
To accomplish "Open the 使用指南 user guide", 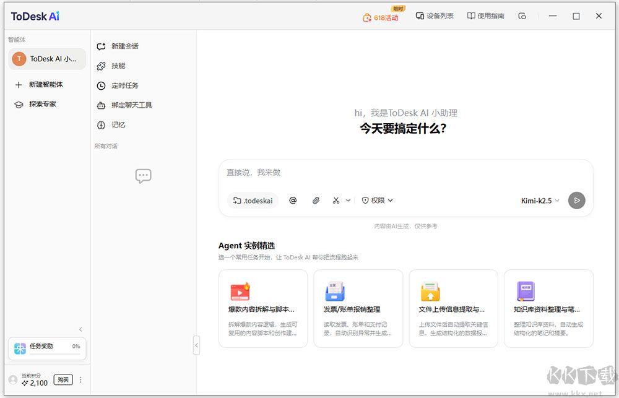I will click(485, 16).
